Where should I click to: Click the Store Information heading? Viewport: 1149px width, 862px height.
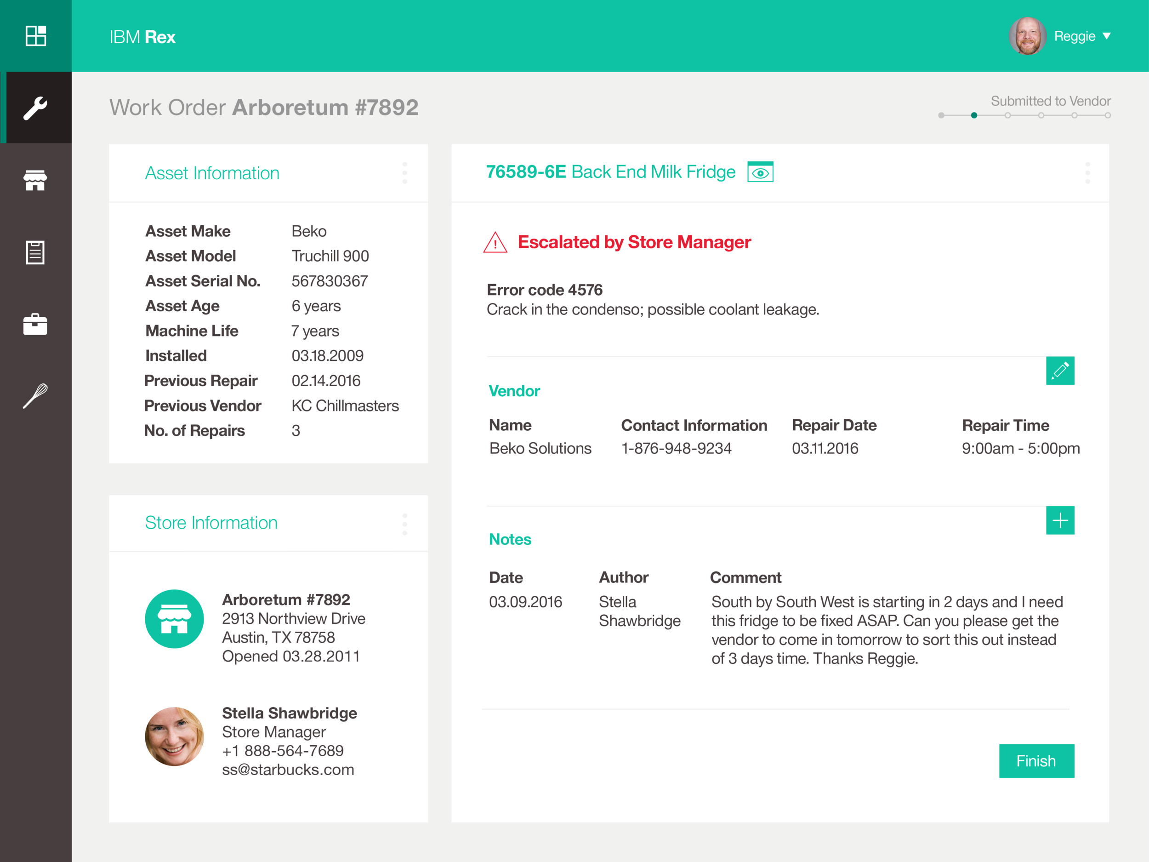[x=211, y=523]
